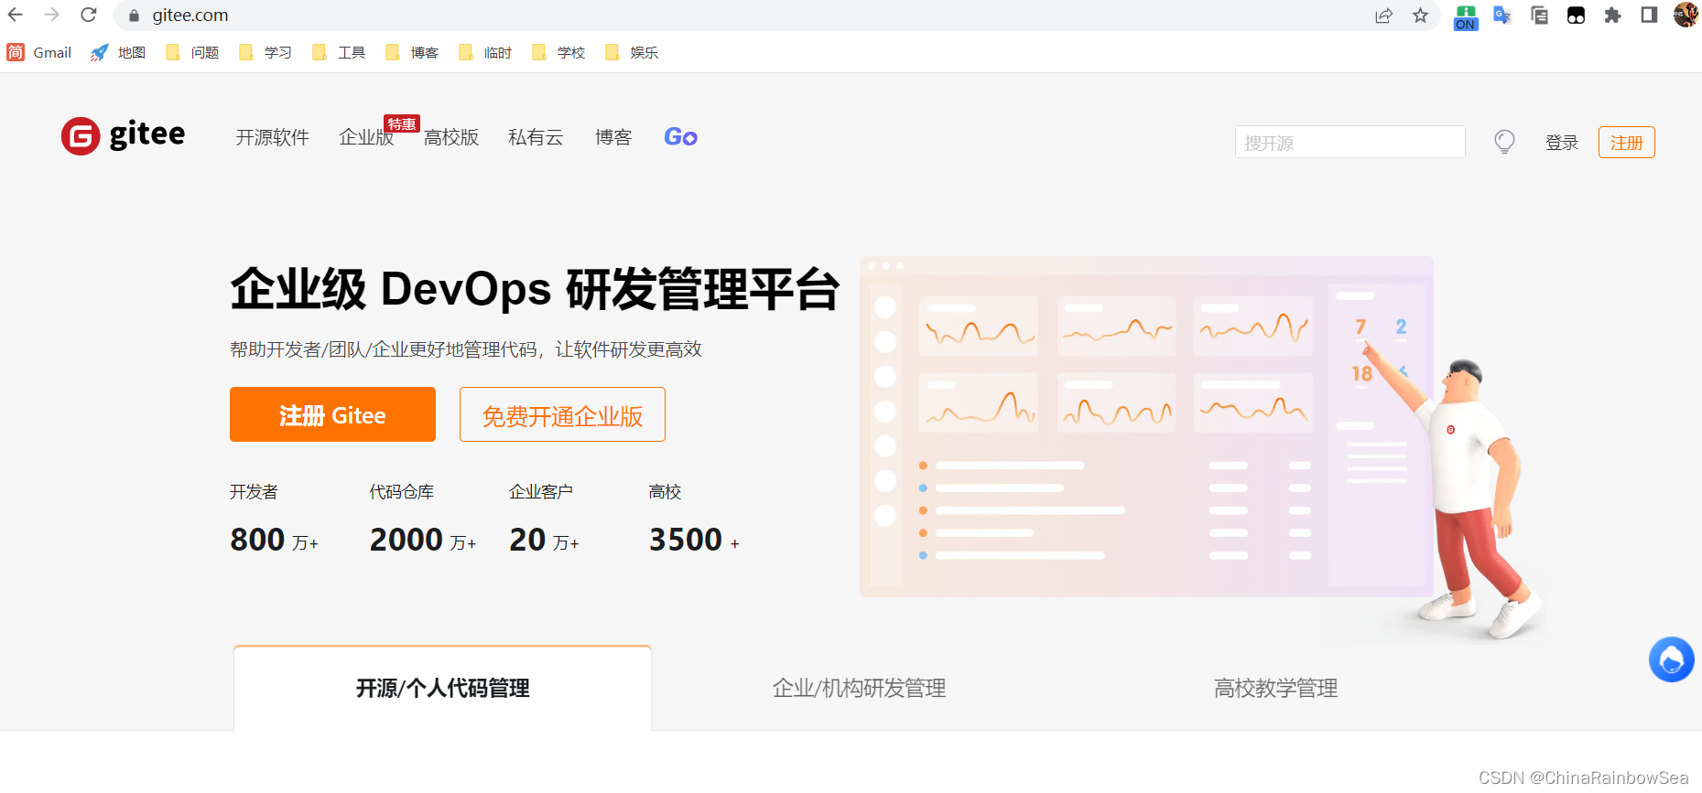Click the orange 注册 Gitee button

332,414
